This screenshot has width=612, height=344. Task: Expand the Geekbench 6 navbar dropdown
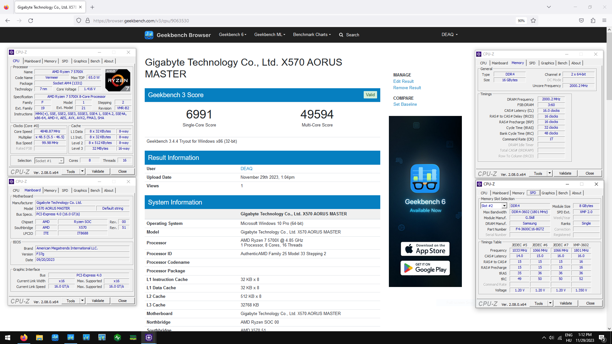(232, 35)
